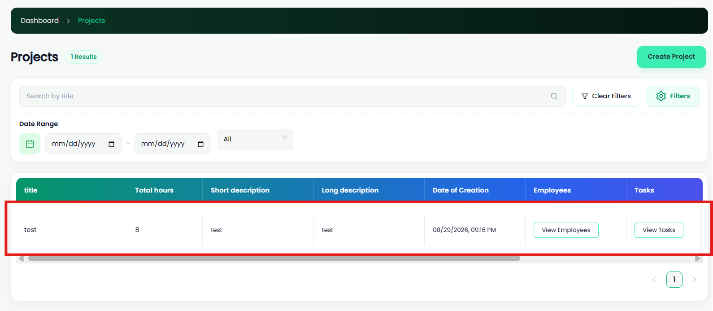Click the test title cell

pyautogui.click(x=30, y=230)
